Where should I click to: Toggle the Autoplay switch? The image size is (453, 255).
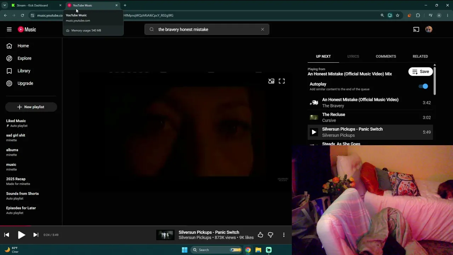423,86
